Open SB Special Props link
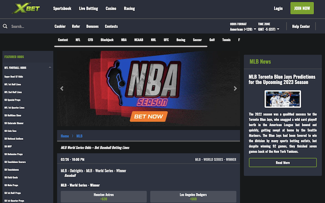This screenshot has height=203, width=325. (12, 100)
